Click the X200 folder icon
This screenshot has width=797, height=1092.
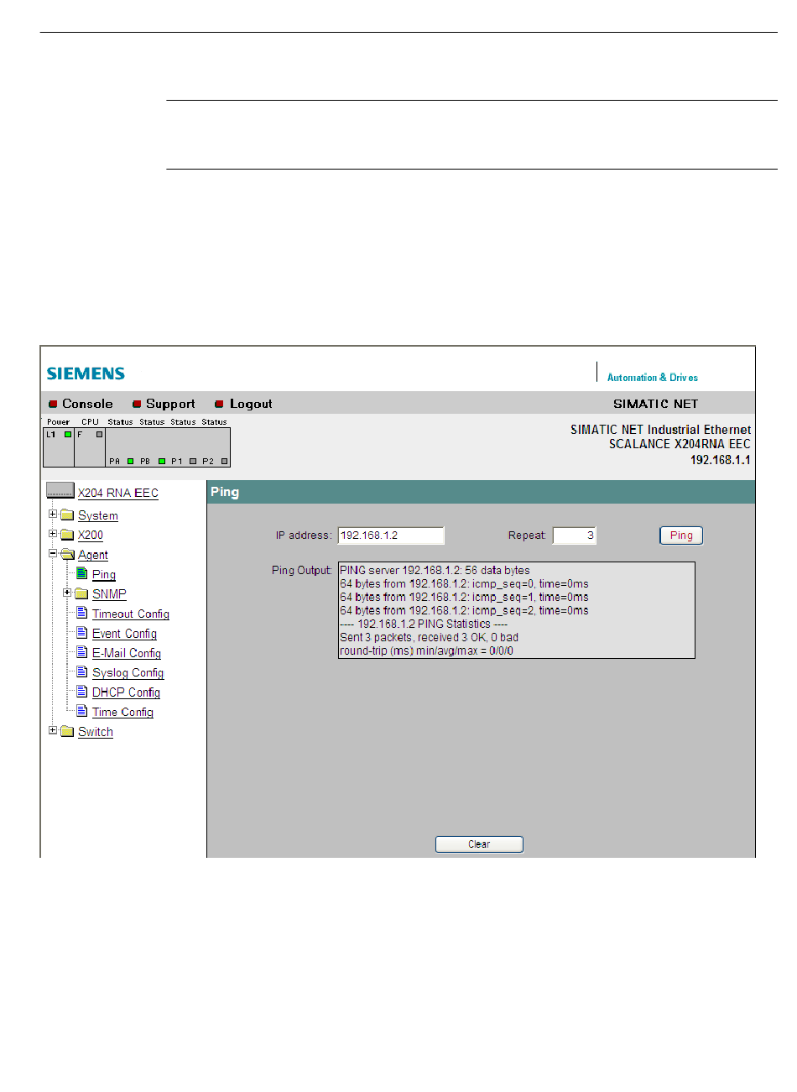[67, 535]
